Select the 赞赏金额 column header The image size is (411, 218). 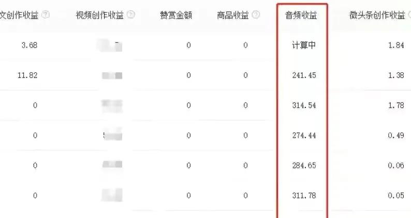click(x=176, y=15)
